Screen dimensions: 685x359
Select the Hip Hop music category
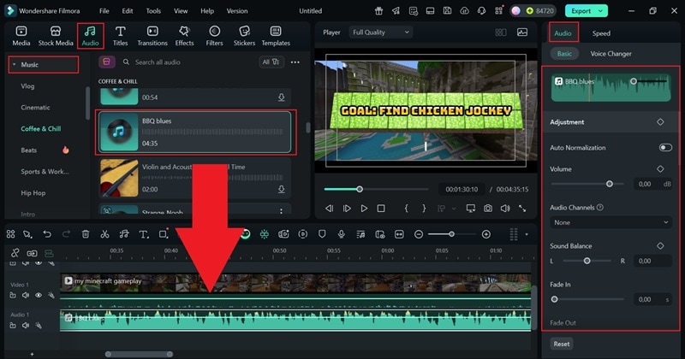33,193
